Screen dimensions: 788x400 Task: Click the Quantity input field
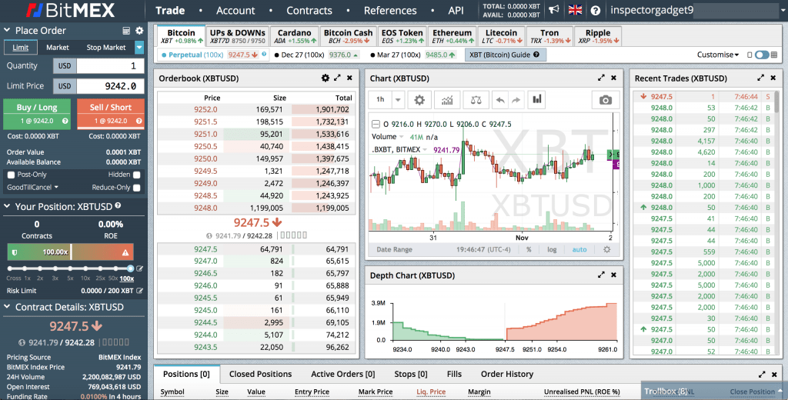[x=110, y=66]
